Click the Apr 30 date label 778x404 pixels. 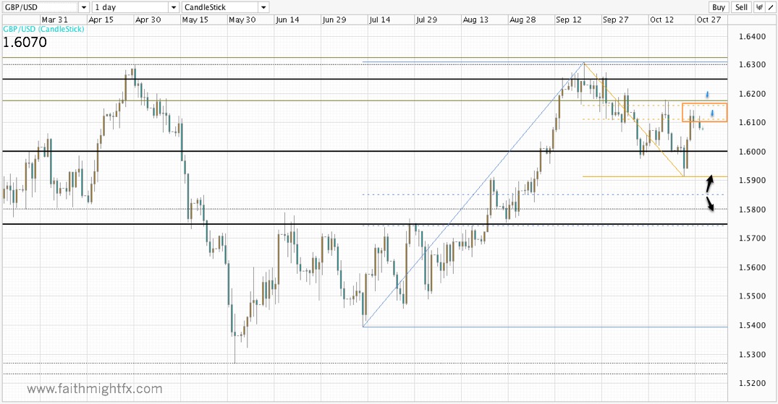[x=148, y=20]
